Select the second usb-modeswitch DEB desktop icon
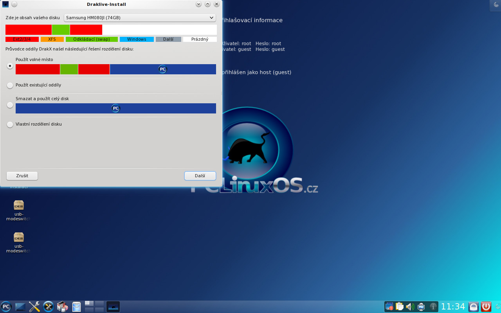 pyautogui.click(x=18, y=243)
